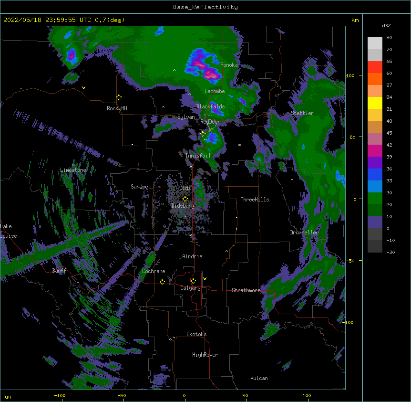Click the white asterisk east of Innisfail
This screenshot has height=402, width=411.
click(x=239, y=145)
